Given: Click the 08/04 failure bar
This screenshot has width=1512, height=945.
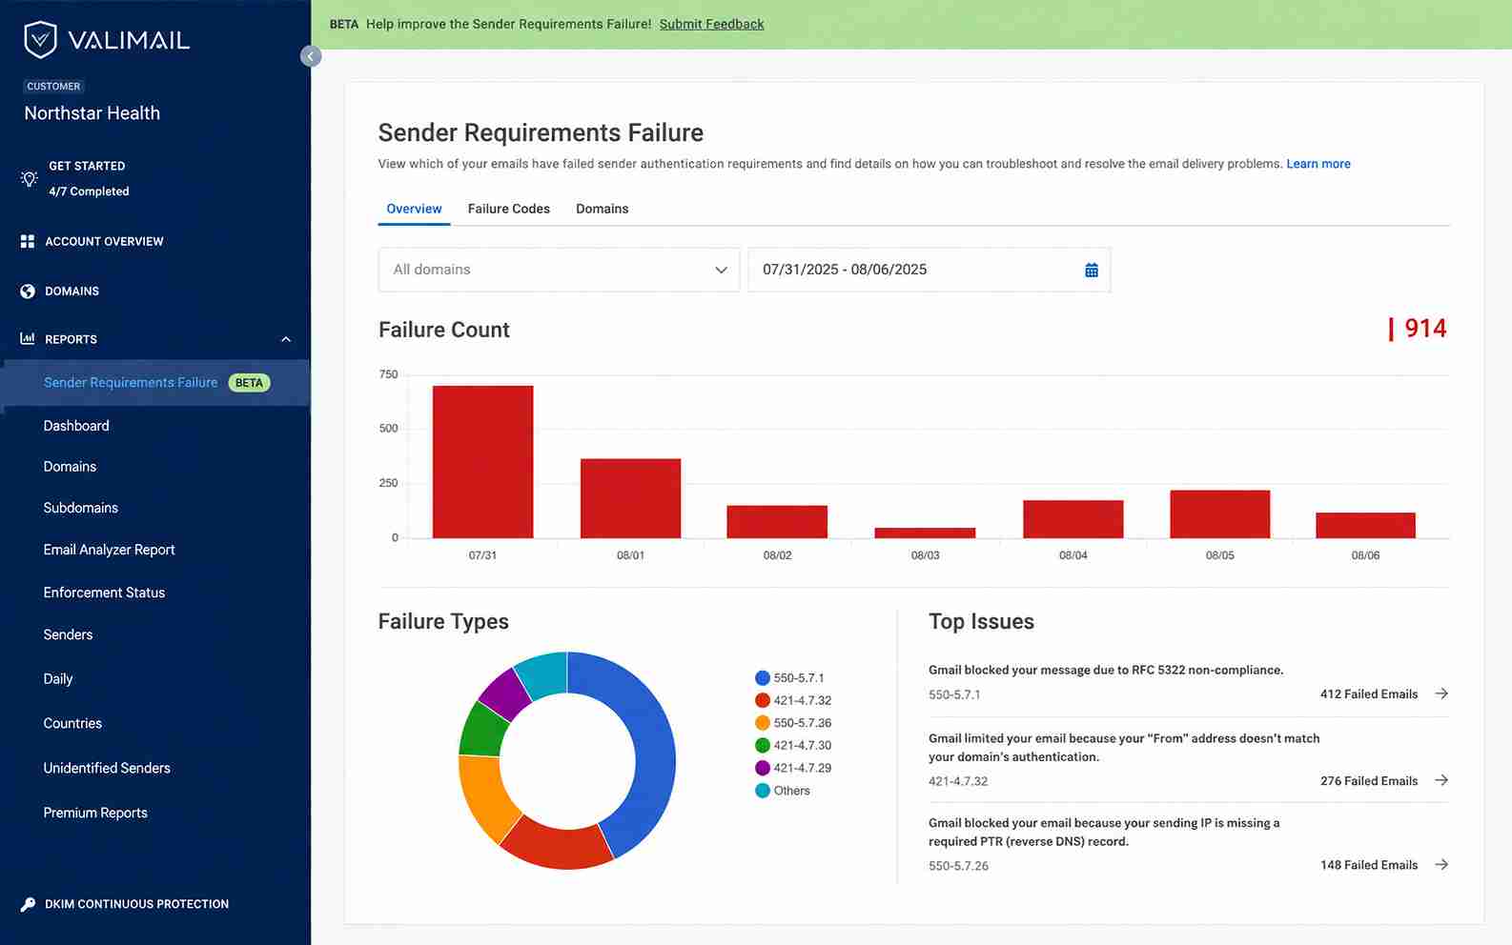Looking at the screenshot, I should point(1073,519).
